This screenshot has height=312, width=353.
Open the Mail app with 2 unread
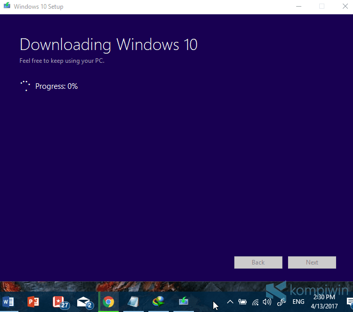point(85,302)
